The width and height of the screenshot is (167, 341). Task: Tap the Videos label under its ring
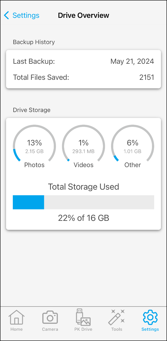[83, 165]
